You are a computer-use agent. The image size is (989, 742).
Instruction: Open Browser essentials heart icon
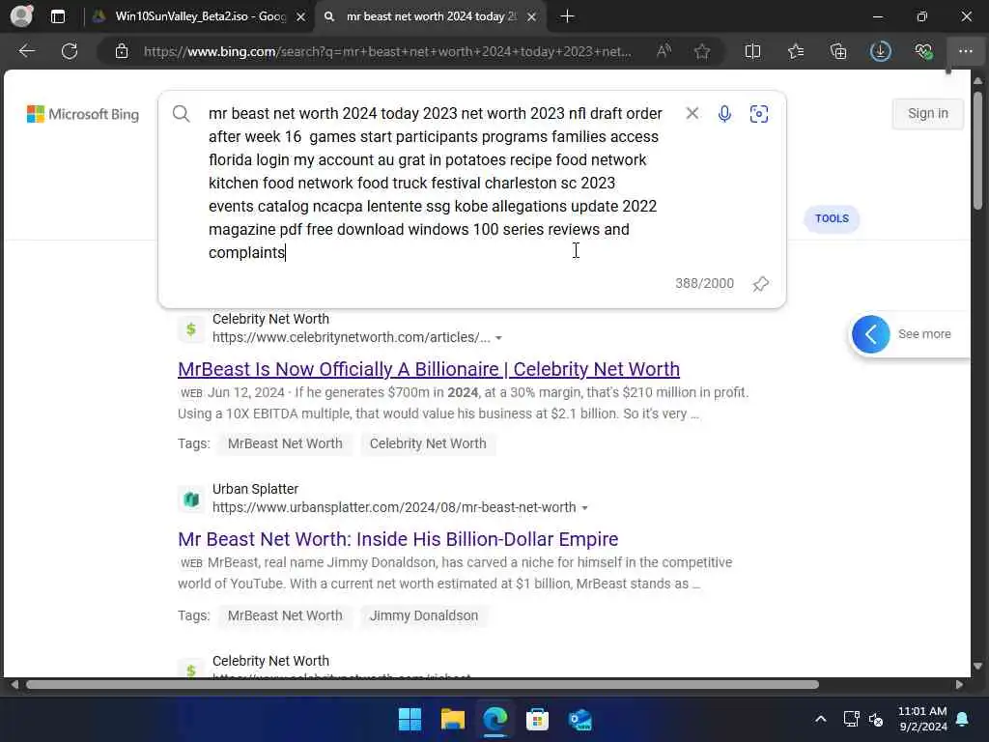(x=923, y=51)
